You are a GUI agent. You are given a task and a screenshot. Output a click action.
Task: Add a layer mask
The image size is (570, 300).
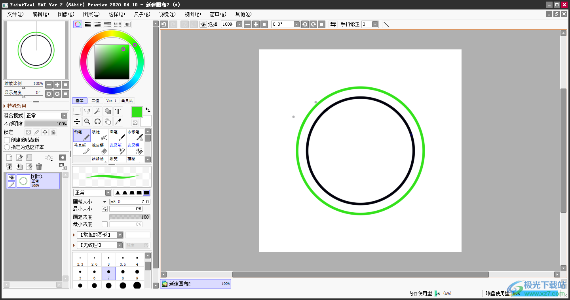(x=63, y=158)
